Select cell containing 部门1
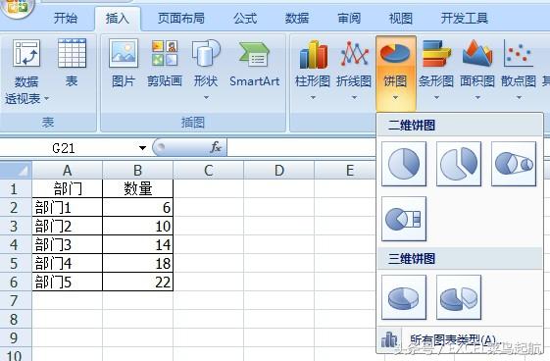 [x=67, y=208]
